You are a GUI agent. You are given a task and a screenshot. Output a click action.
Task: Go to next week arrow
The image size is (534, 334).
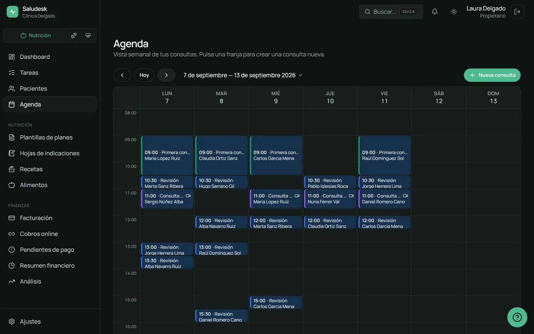pyautogui.click(x=166, y=75)
